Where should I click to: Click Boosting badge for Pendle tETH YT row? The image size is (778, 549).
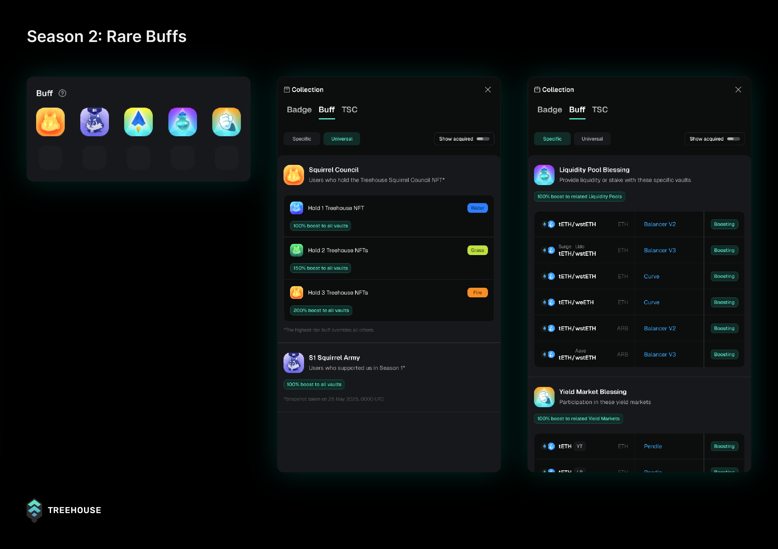click(724, 446)
